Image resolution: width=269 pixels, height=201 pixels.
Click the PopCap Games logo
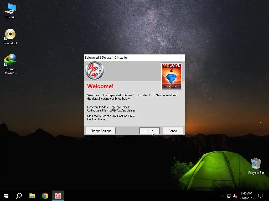click(95, 71)
